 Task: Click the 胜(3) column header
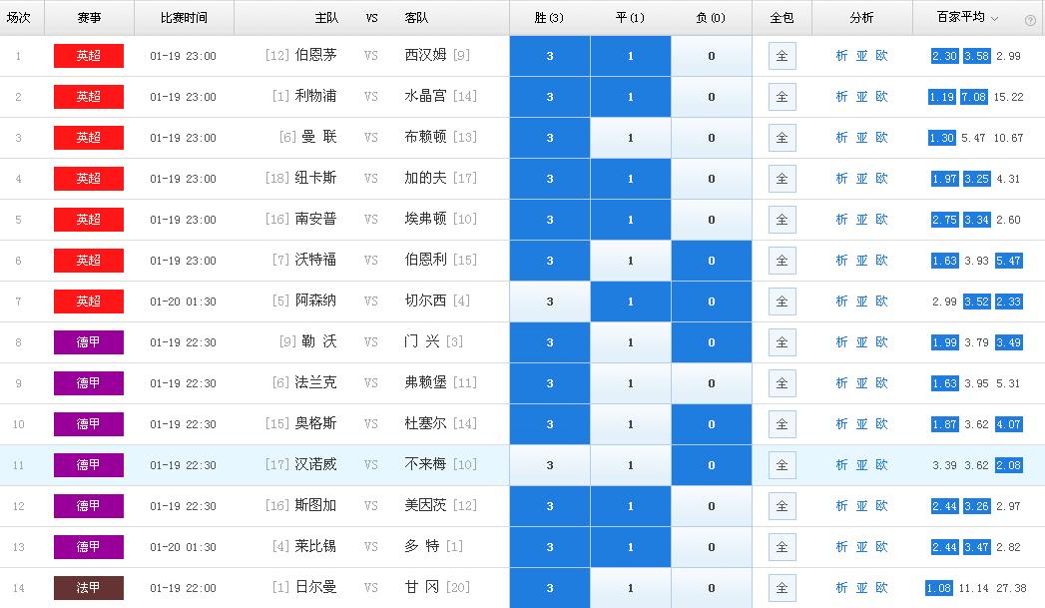point(549,18)
